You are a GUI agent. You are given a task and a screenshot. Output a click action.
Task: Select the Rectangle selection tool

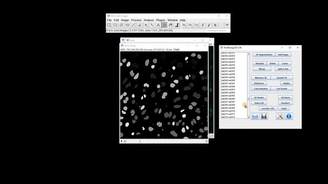[x=109, y=25]
